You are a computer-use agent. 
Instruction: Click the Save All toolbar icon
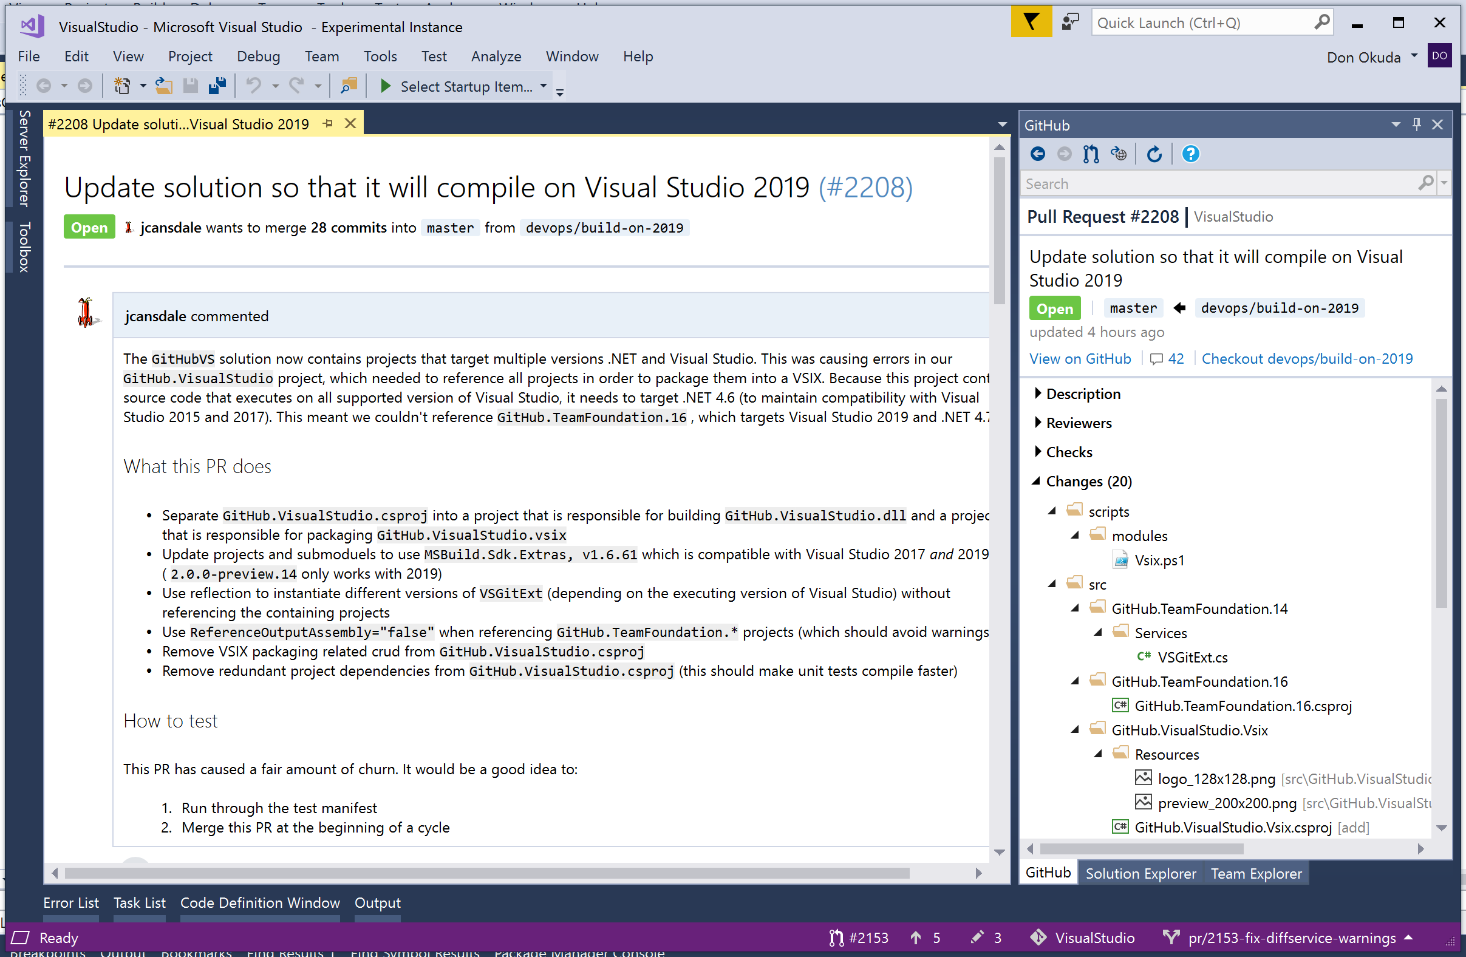[217, 86]
